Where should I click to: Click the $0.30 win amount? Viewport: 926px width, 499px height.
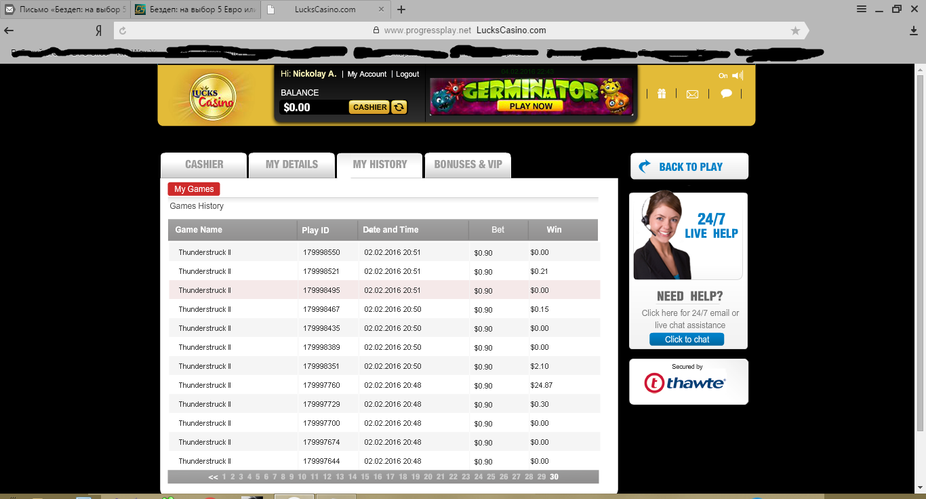pyautogui.click(x=540, y=405)
